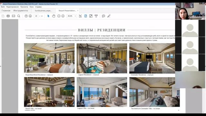This screenshot has width=206, height=116.
Task: Click the Overwater Residence caption text
Action: 142,75
